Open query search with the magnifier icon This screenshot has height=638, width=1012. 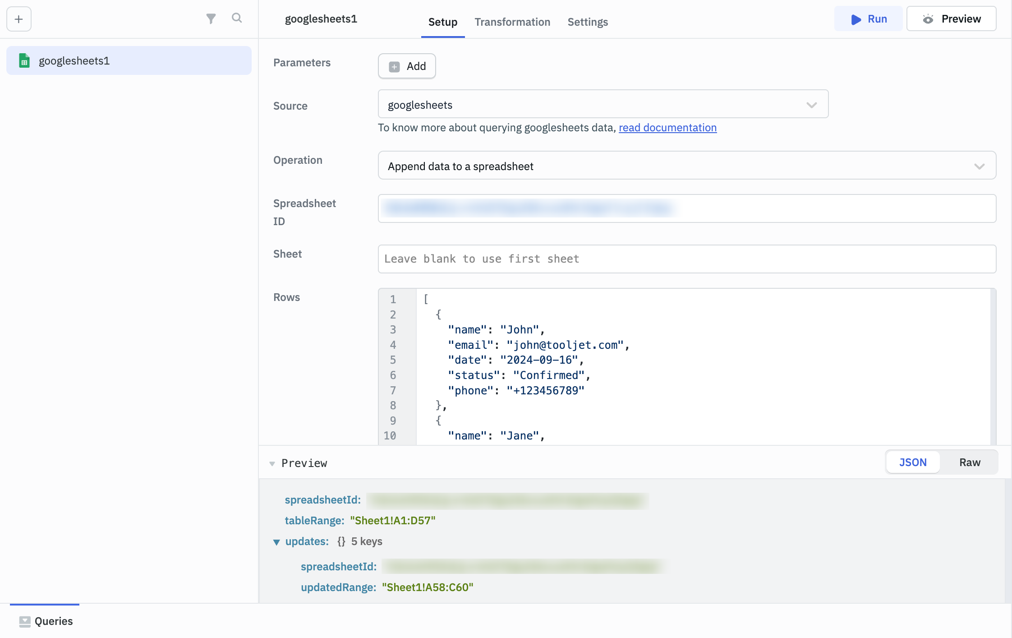[237, 18]
